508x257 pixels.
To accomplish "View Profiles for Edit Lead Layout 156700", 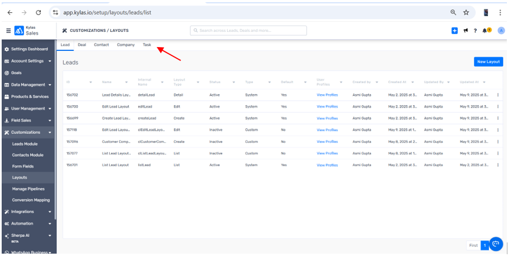I will tap(327, 106).
